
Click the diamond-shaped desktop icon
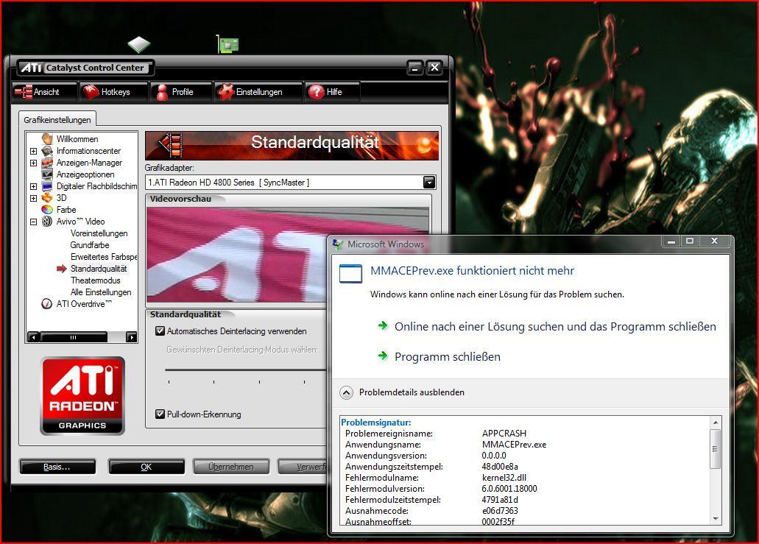click(x=139, y=44)
